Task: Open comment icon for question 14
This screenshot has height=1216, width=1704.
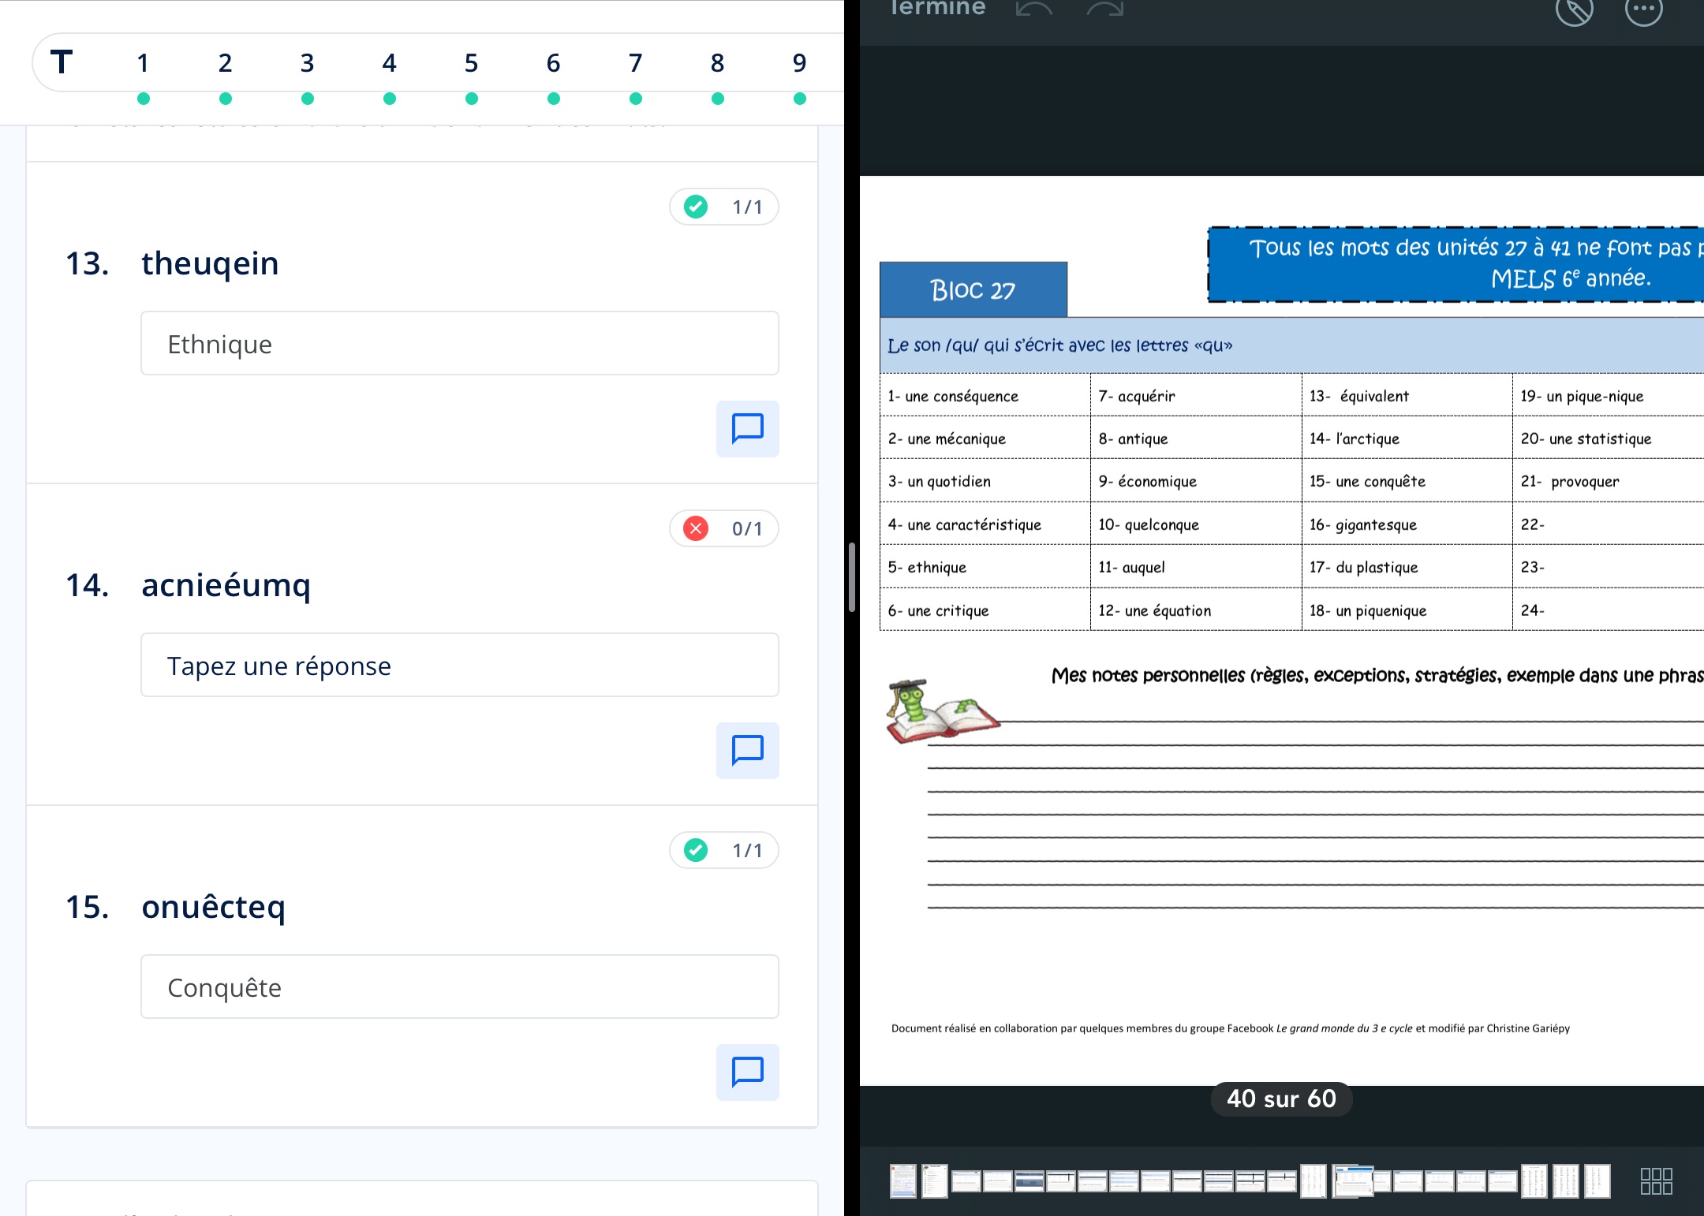Action: point(747,751)
